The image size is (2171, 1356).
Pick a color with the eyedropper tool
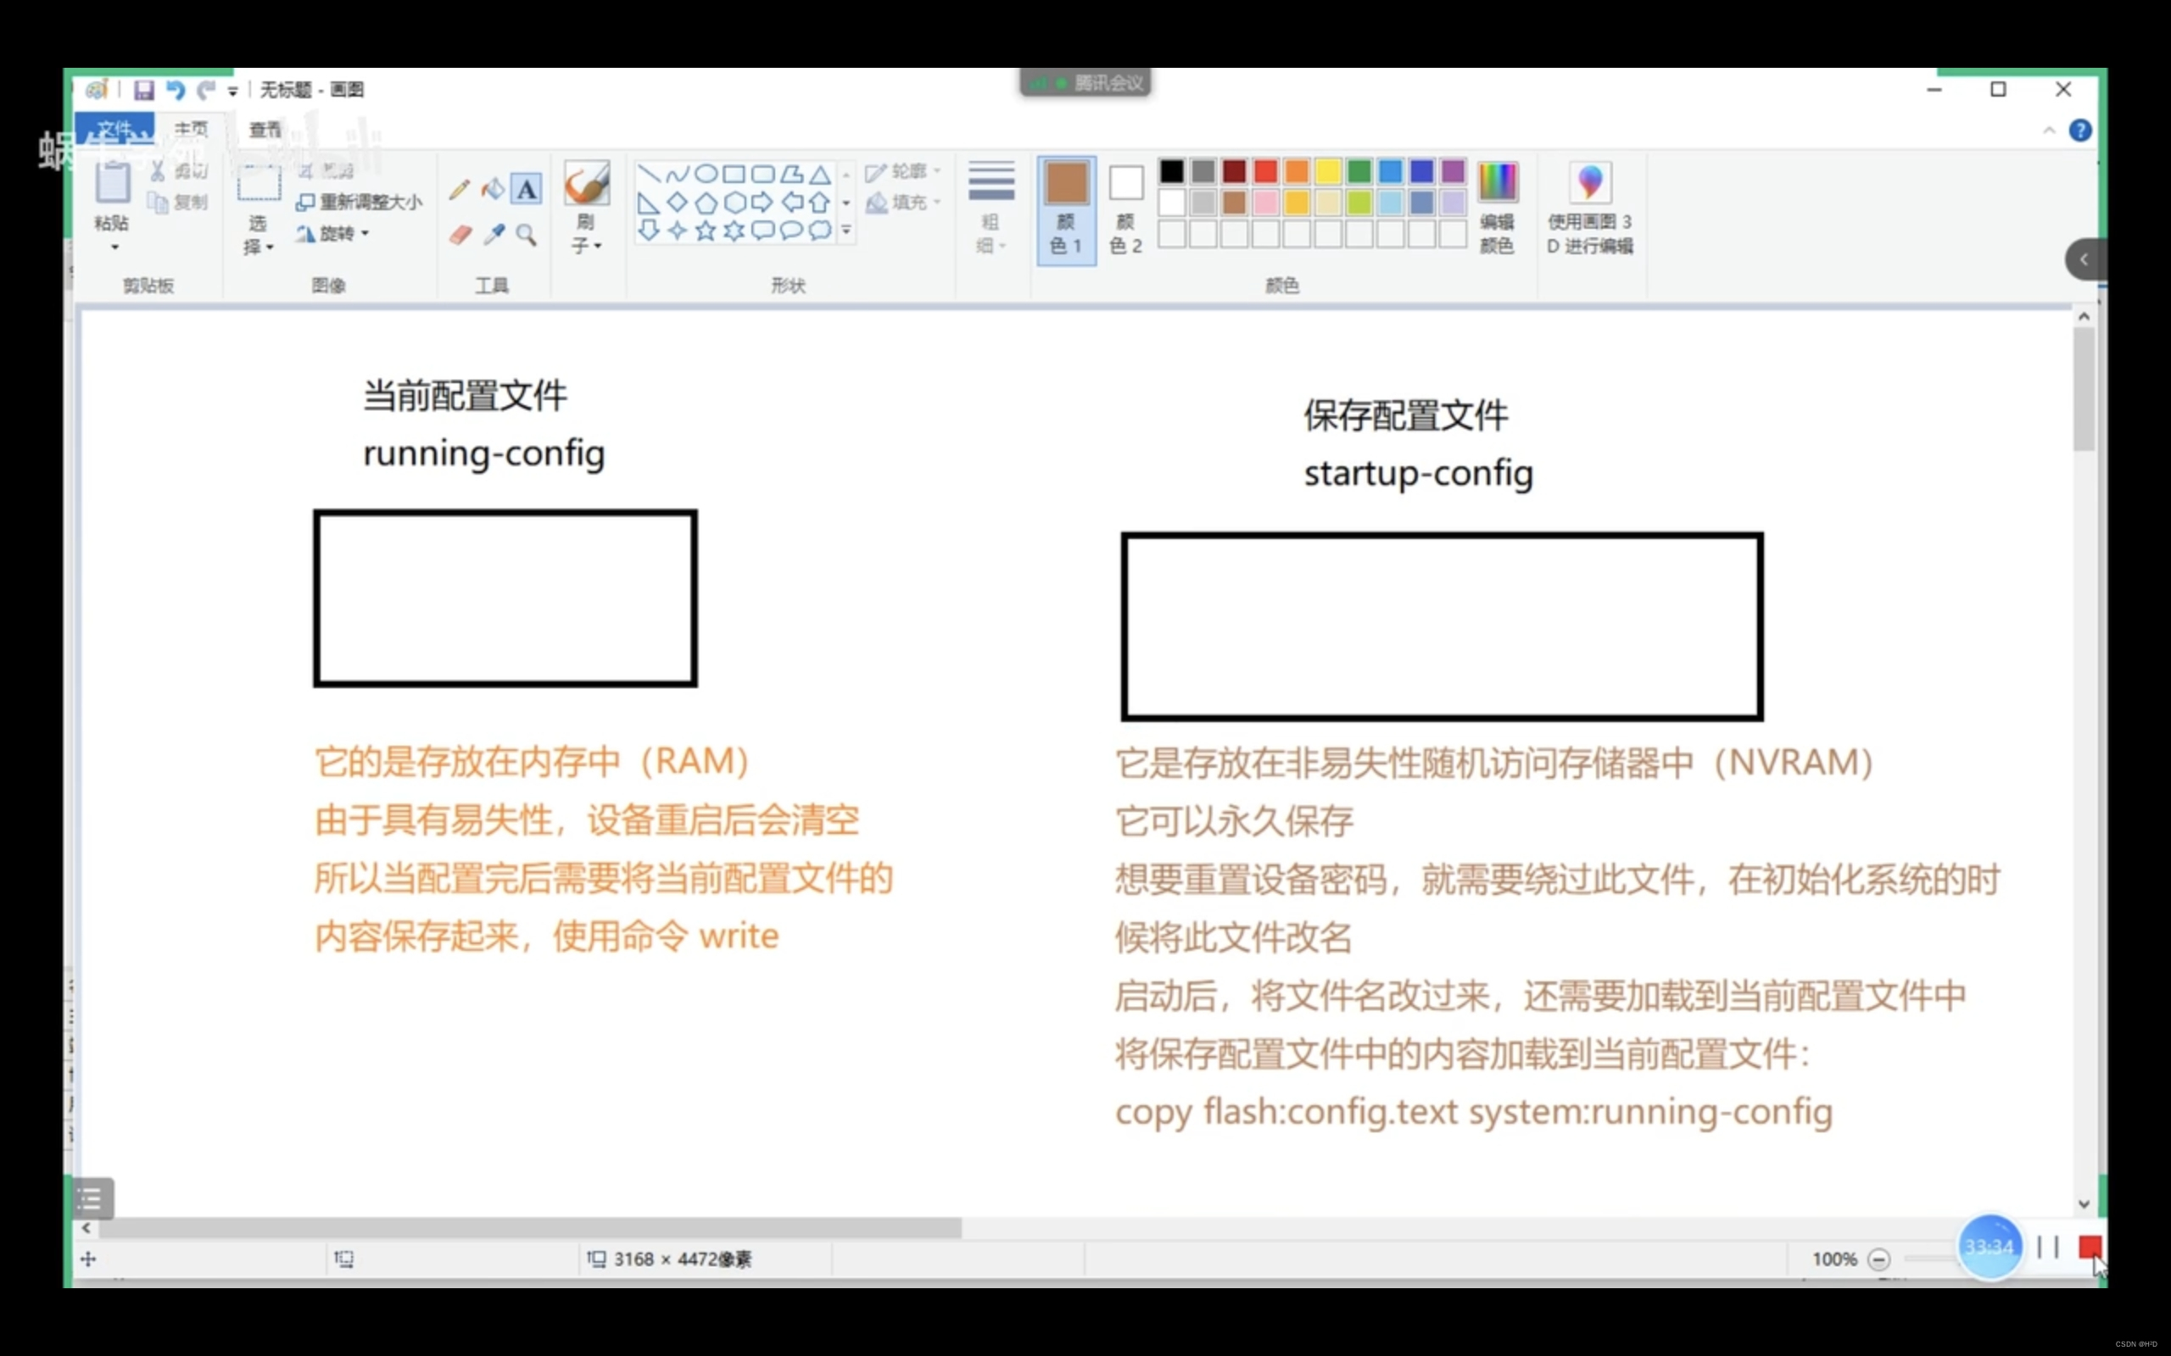[x=494, y=235]
